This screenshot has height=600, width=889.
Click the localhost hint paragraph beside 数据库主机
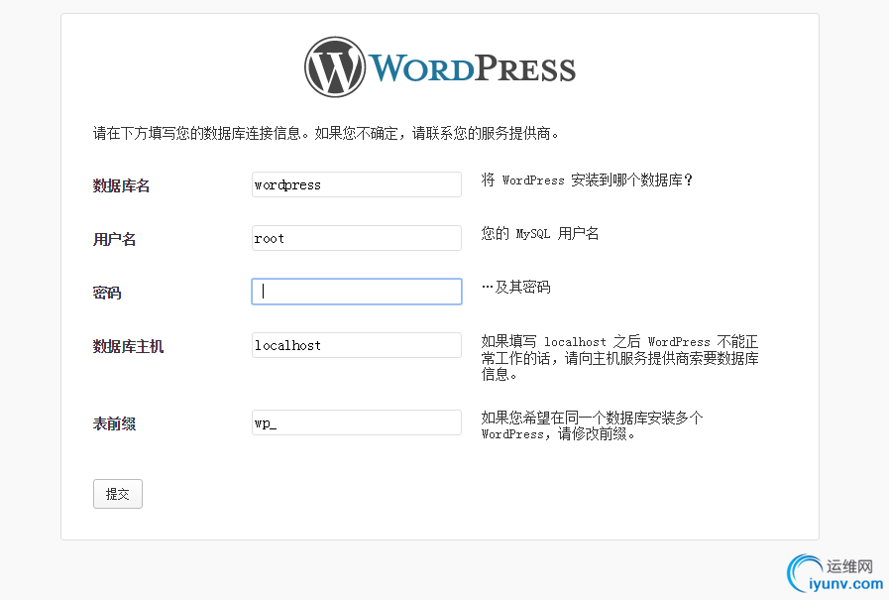(619, 358)
